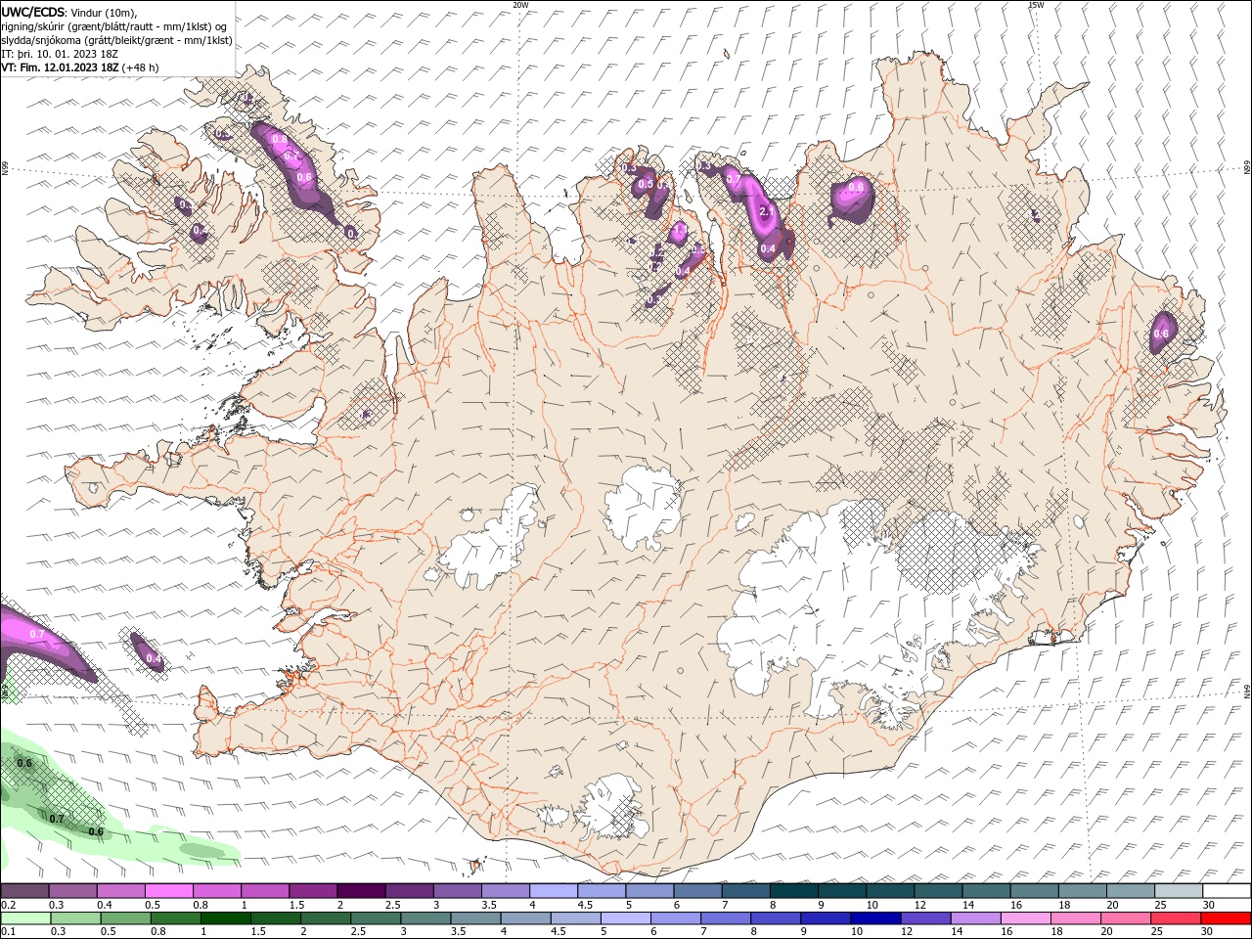Screen dimensions: 1252x939
Task: Pick the light lavender 4 snow legend swatch
Action: (553, 891)
